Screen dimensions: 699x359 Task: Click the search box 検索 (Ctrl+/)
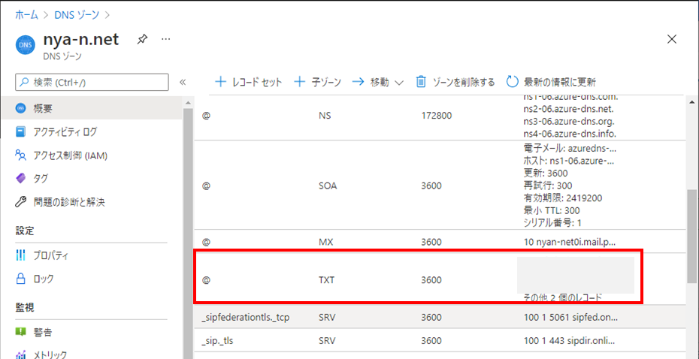point(92,82)
